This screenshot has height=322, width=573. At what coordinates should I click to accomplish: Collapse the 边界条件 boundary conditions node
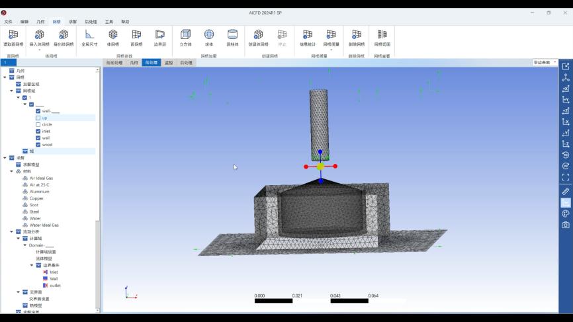tap(31, 265)
